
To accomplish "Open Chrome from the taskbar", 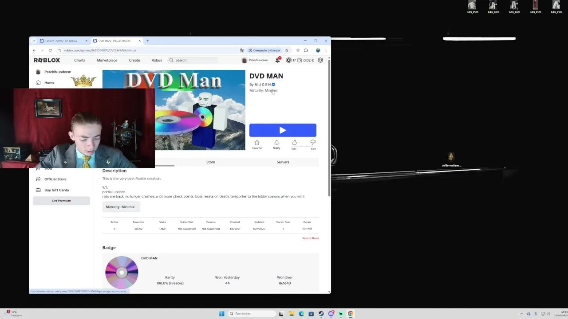I will [x=351, y=314].
